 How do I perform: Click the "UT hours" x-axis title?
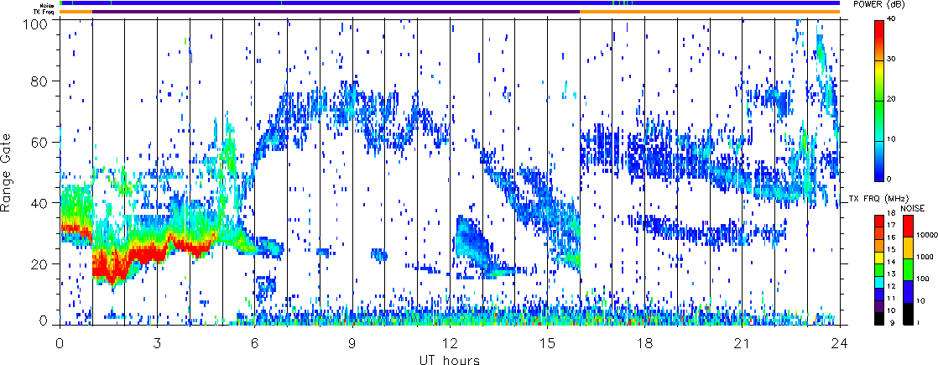tap(450, 359)
